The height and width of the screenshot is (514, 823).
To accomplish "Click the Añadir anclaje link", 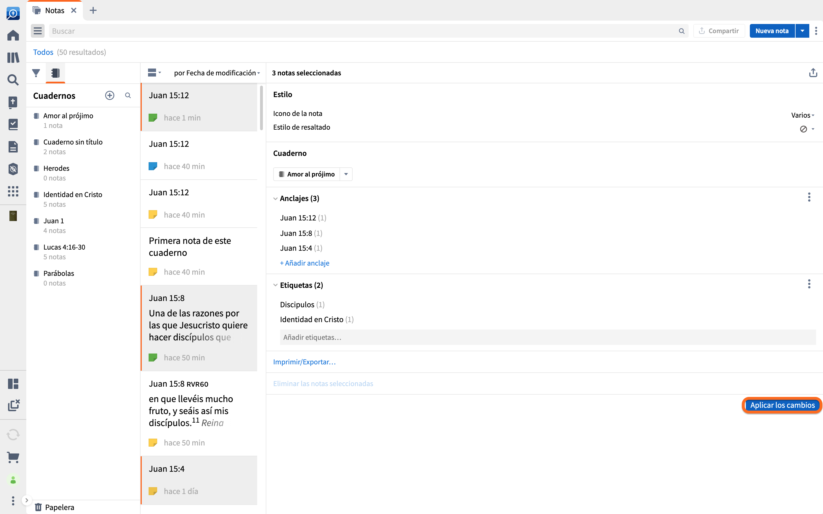I will click(x=305, y=263).
